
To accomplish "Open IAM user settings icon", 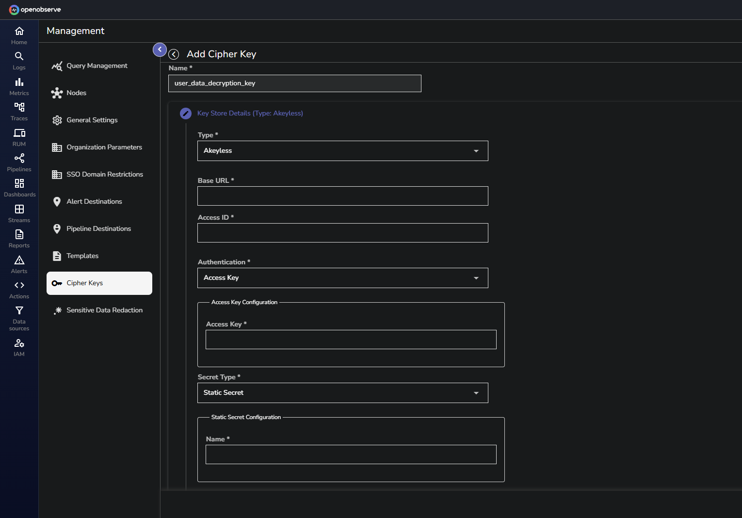I will [19, 343].
